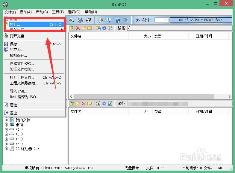Click the red X delete icon in local pane

pos(84,103)
